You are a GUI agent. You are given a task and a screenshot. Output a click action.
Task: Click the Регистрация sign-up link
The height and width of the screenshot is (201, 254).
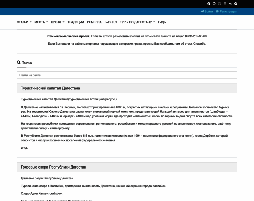tap(227, 11)
